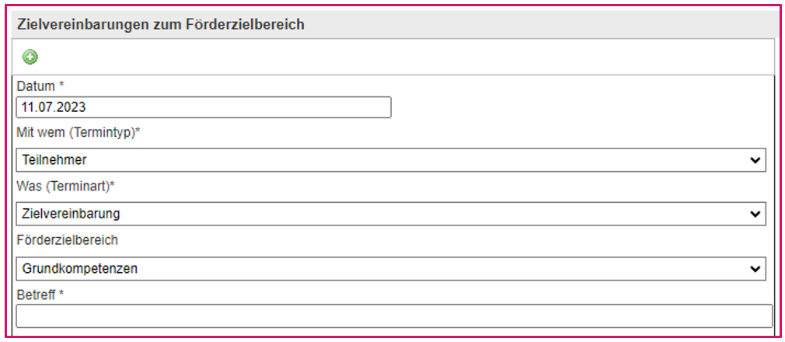Click the Datum * field label

tap(40, 86)
